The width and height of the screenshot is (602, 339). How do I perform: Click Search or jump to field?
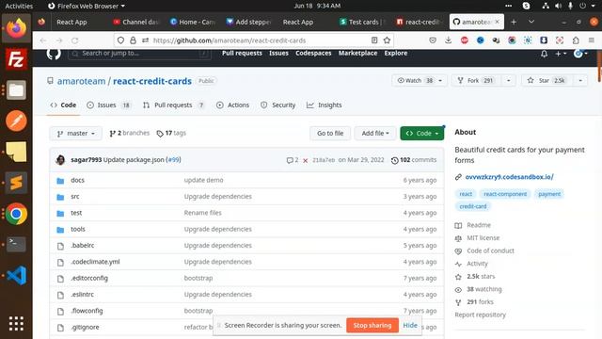[139, 54]
